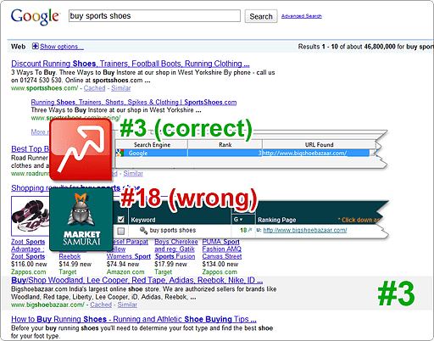This screenshot has height=341, width=434.
Task: Open How to Buy Running Shoes link
Action: pyautogui.click(x=134, y=319)
